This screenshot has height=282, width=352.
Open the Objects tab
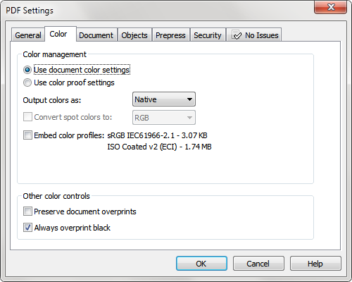click(134, 35)
